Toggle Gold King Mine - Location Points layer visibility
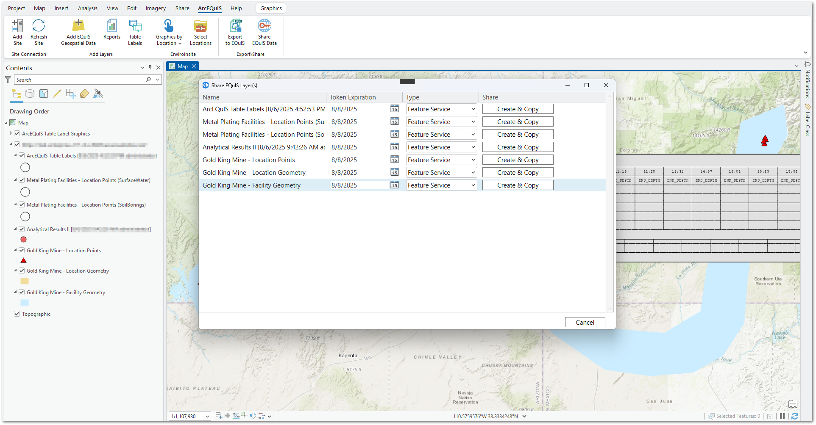Screen dimensions: 816x425 tap(22, 251)
